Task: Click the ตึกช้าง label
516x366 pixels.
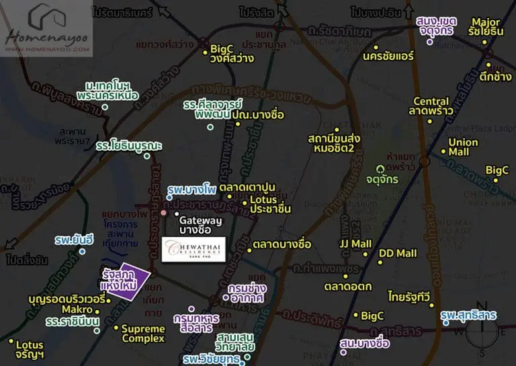Action: click(x=495, y=77)
